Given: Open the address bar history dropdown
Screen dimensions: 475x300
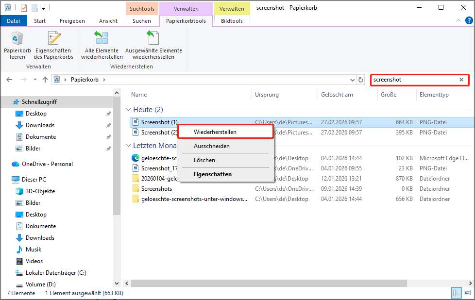Looking at the screenshot, I should click(353, 80).
